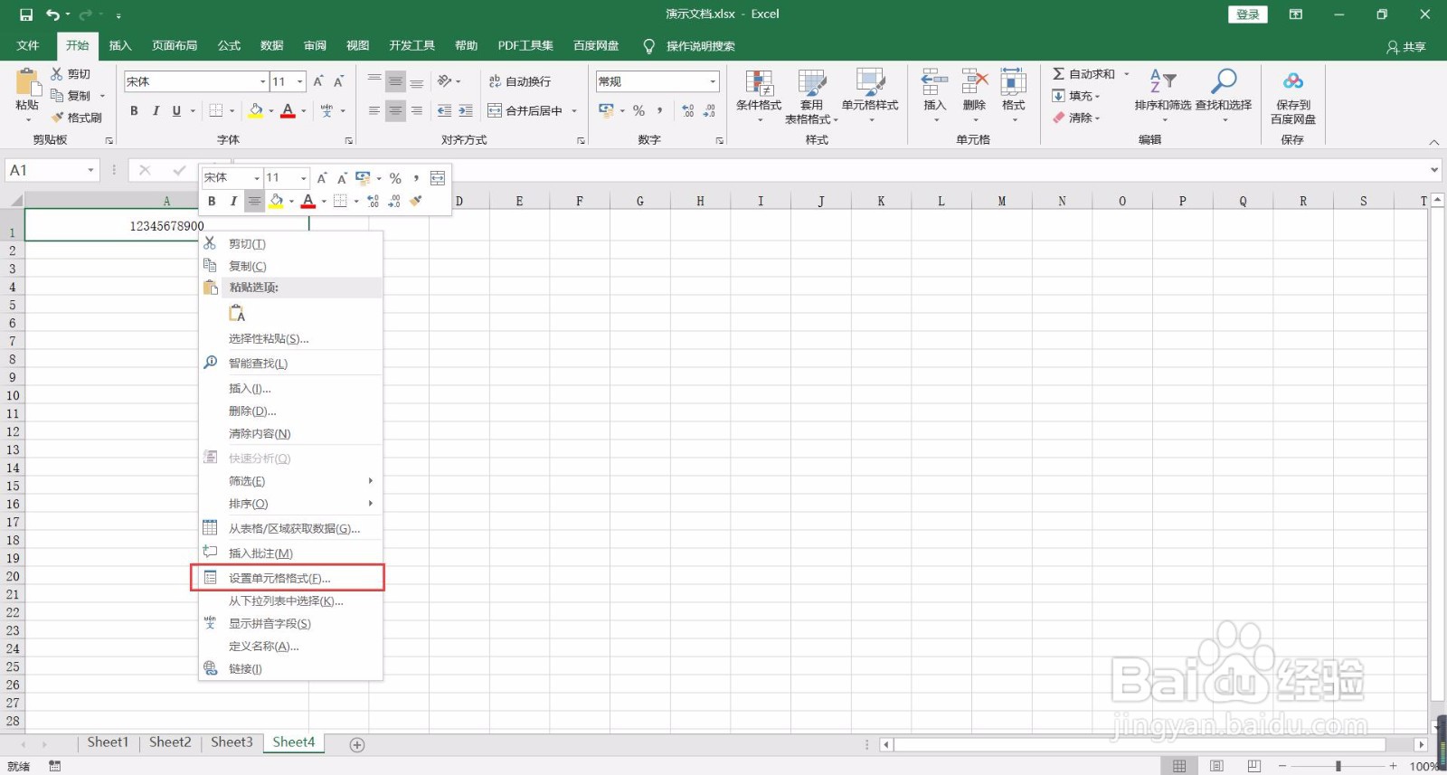The width and height of the screenshot is (1447, 775).
Task: Click the Save icon in quick access toolbar
Action: (25, 14)
